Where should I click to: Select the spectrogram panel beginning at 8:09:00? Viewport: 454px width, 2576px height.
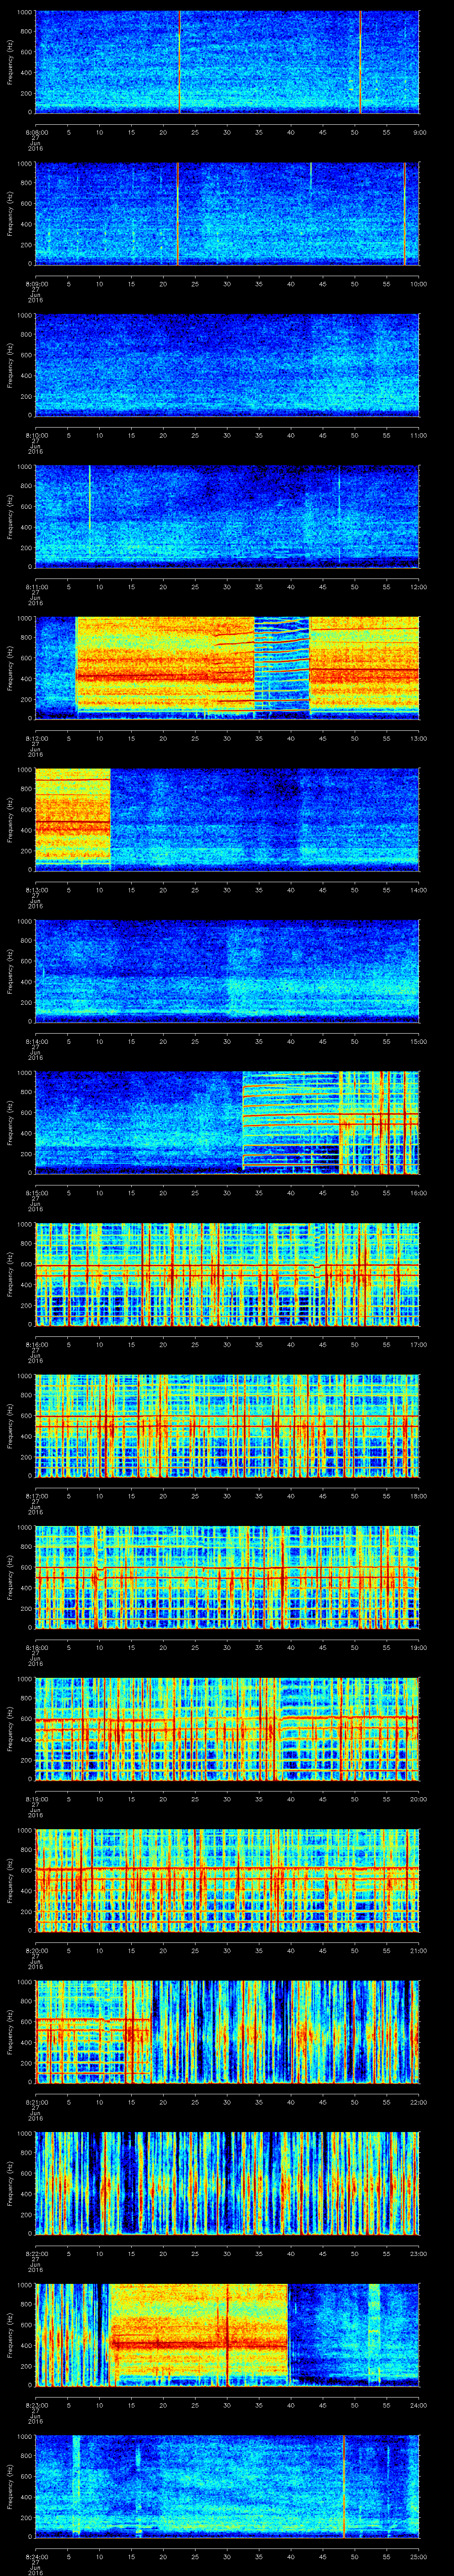[x=227, y=213]
